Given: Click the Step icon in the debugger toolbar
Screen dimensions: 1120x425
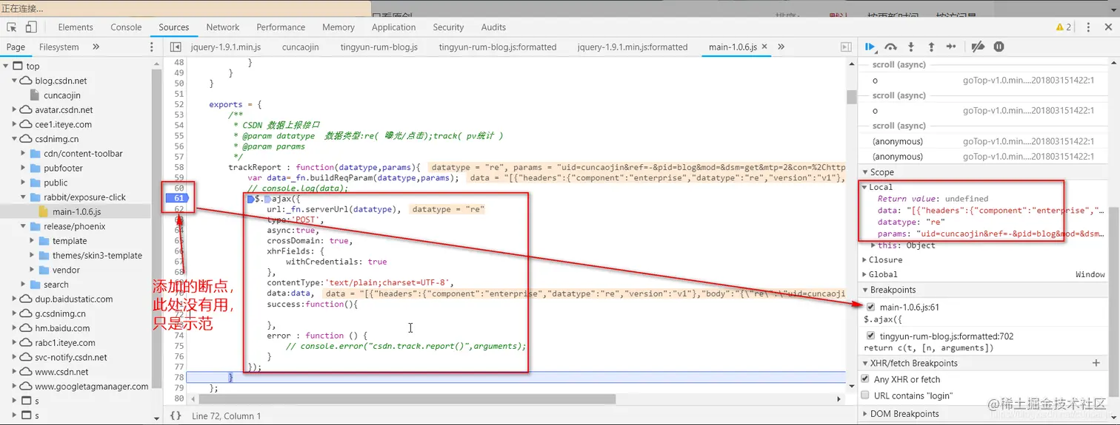Looking at the screenshot, I should click(x=952, y=47).
